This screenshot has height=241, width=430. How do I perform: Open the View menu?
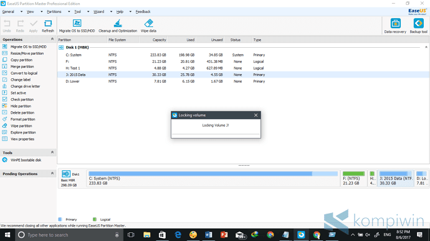click(x=30, y=12)
